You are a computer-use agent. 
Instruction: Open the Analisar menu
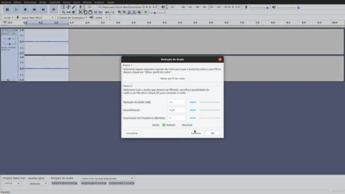(x=99, y=2)
